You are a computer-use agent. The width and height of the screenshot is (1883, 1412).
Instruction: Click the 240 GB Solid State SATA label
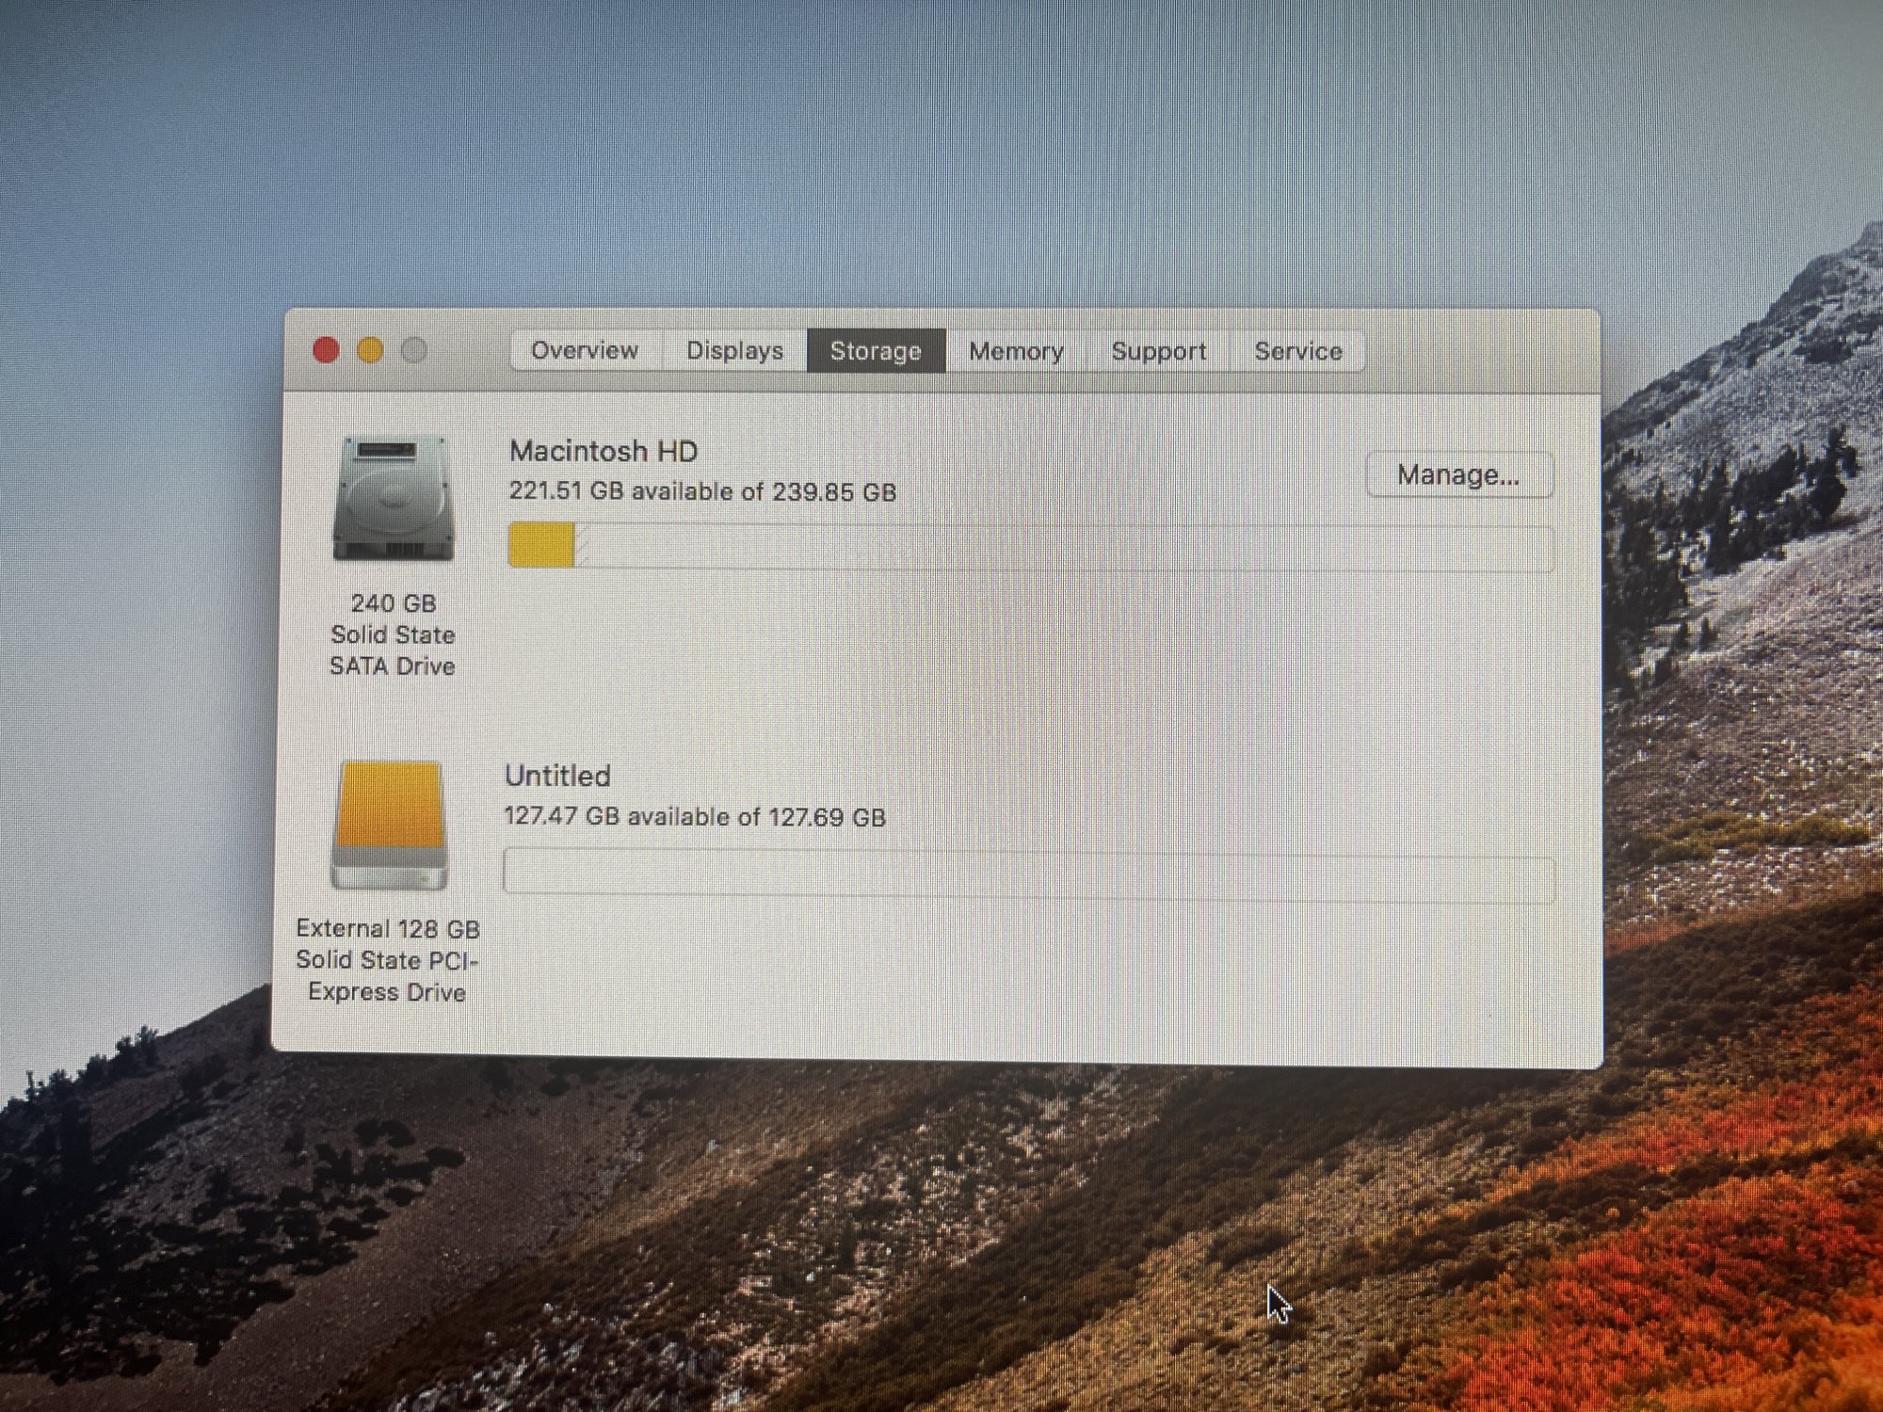pyautogui.click(x=393, y=634)
